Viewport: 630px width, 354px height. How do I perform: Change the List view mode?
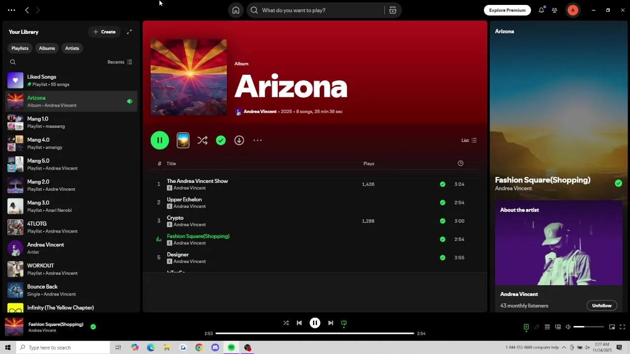(x=469, y=141)
